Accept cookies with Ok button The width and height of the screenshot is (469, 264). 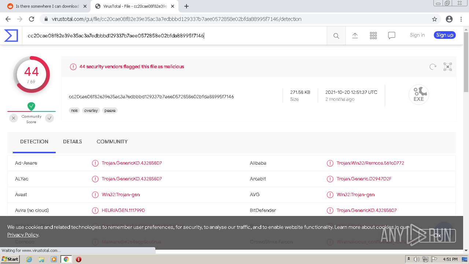[x=437, y=236]
